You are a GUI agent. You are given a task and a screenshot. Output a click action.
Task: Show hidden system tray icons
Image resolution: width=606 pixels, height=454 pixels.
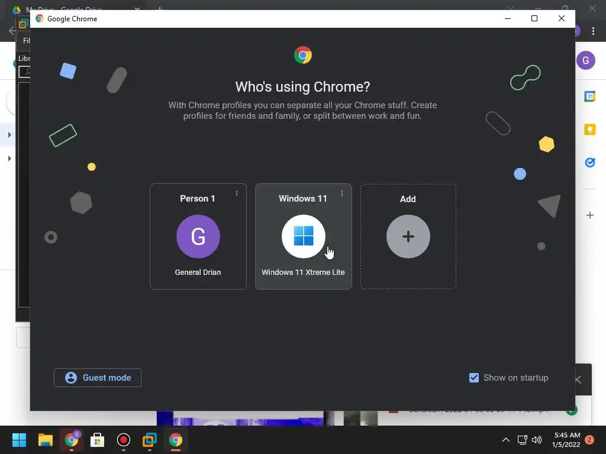click(505, 440)
